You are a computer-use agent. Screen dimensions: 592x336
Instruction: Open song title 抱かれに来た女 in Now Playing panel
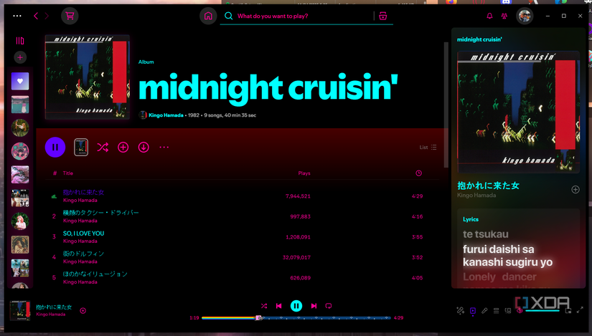click(x=488, y=185)
